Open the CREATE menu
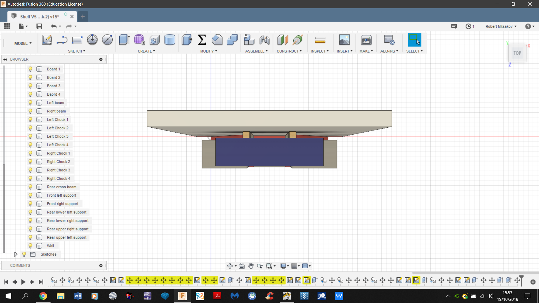The height and width of the screenshot is (303, 539). tap(146, 51)
